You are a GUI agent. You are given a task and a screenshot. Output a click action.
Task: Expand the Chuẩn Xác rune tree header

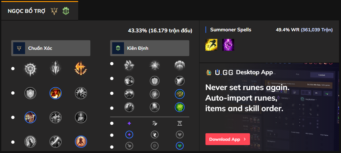pos(51,48)
